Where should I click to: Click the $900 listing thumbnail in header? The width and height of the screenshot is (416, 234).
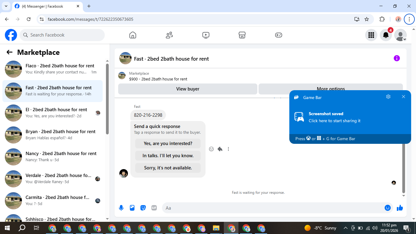(x=122, y=76)
